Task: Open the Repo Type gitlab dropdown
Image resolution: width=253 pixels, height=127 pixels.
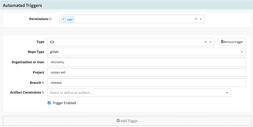Action: pyautogui.click(x=147, y=52)
